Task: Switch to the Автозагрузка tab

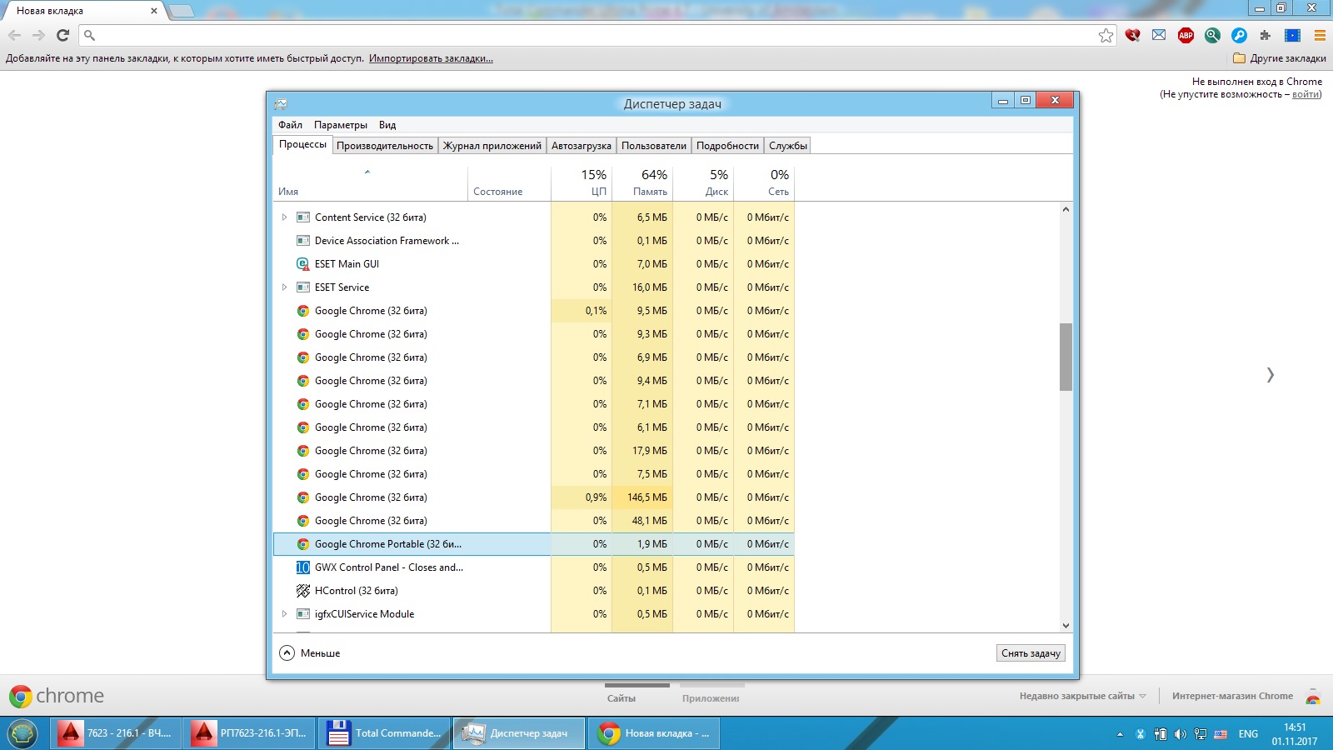Action: click(x=582, y=146)
